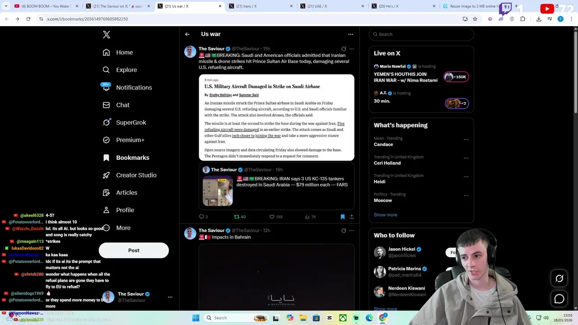This screenshot has height=325, width=578.
Task: Open Chat in the sidebar
Action: [116, 105]
